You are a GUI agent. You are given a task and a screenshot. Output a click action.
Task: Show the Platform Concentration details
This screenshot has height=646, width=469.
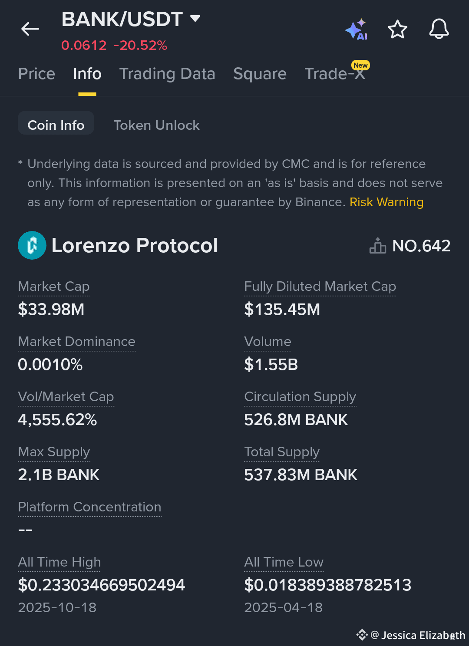89,507
